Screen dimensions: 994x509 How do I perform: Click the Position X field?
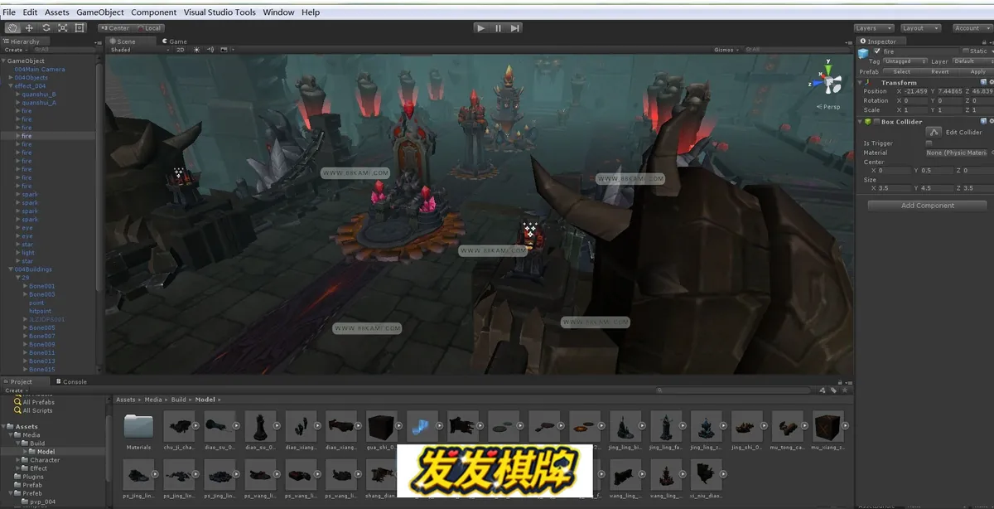(x=914, y=91)
